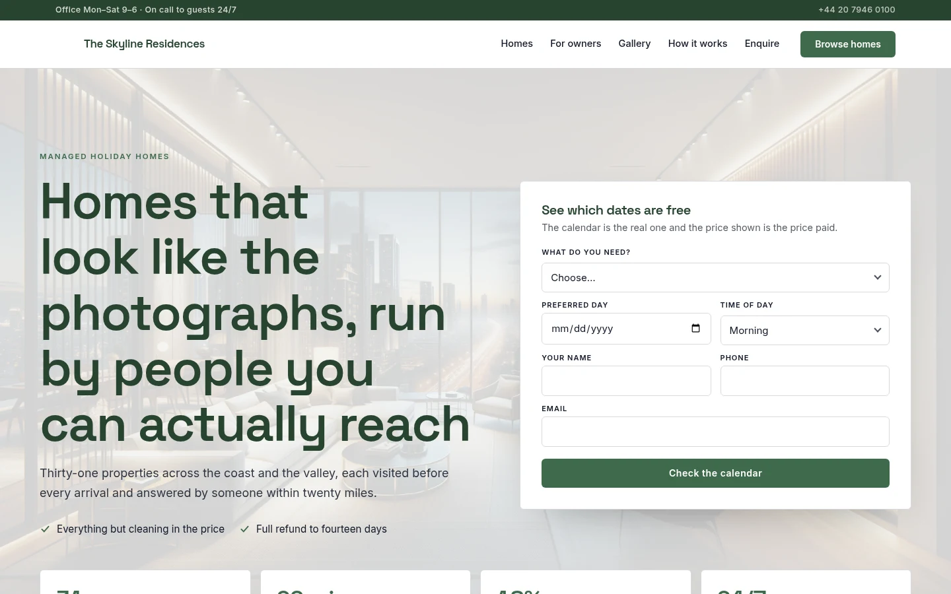Expand the Time of Day dropdown
This screenshot has height=594, width=951.
point(804,330)
